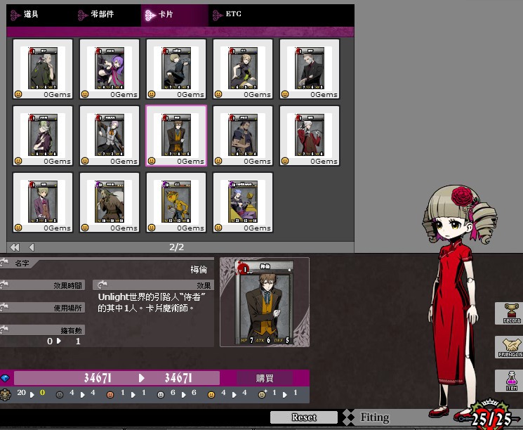
Task: Click the blue gem currency icon
Action: click(6, 378)
